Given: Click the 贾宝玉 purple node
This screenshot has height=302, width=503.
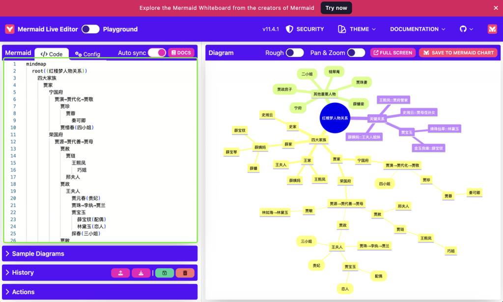Looking at the screenshot, I should (406, 132).
